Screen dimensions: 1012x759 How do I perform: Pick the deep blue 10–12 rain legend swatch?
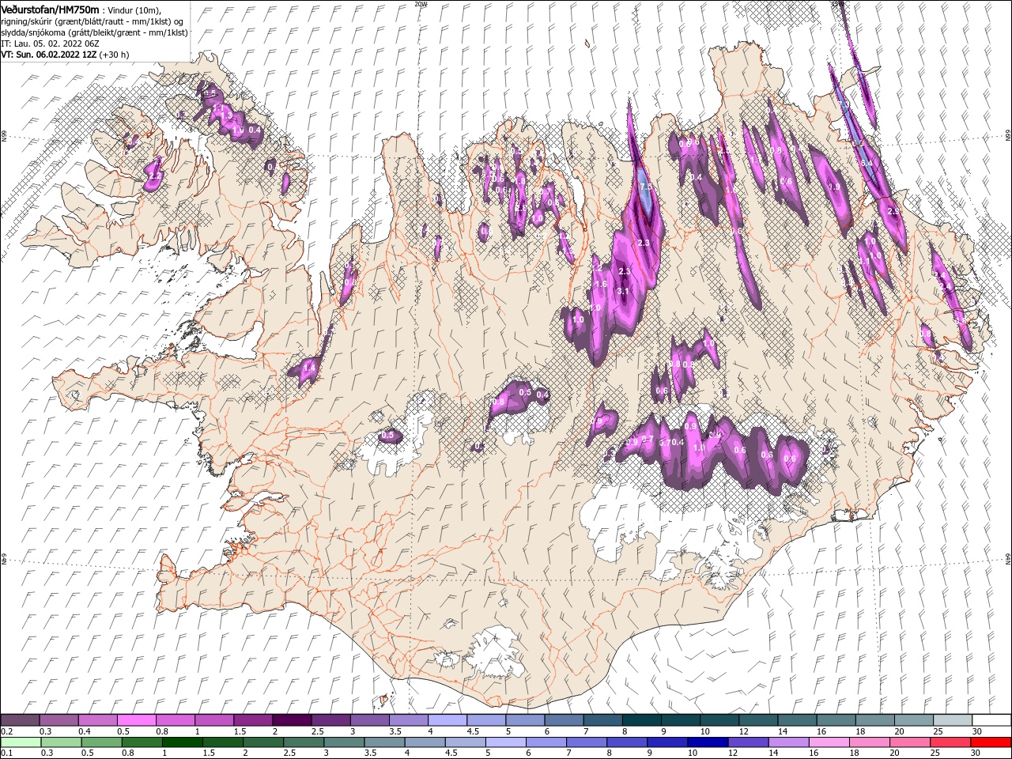click(x=707, y=742)
